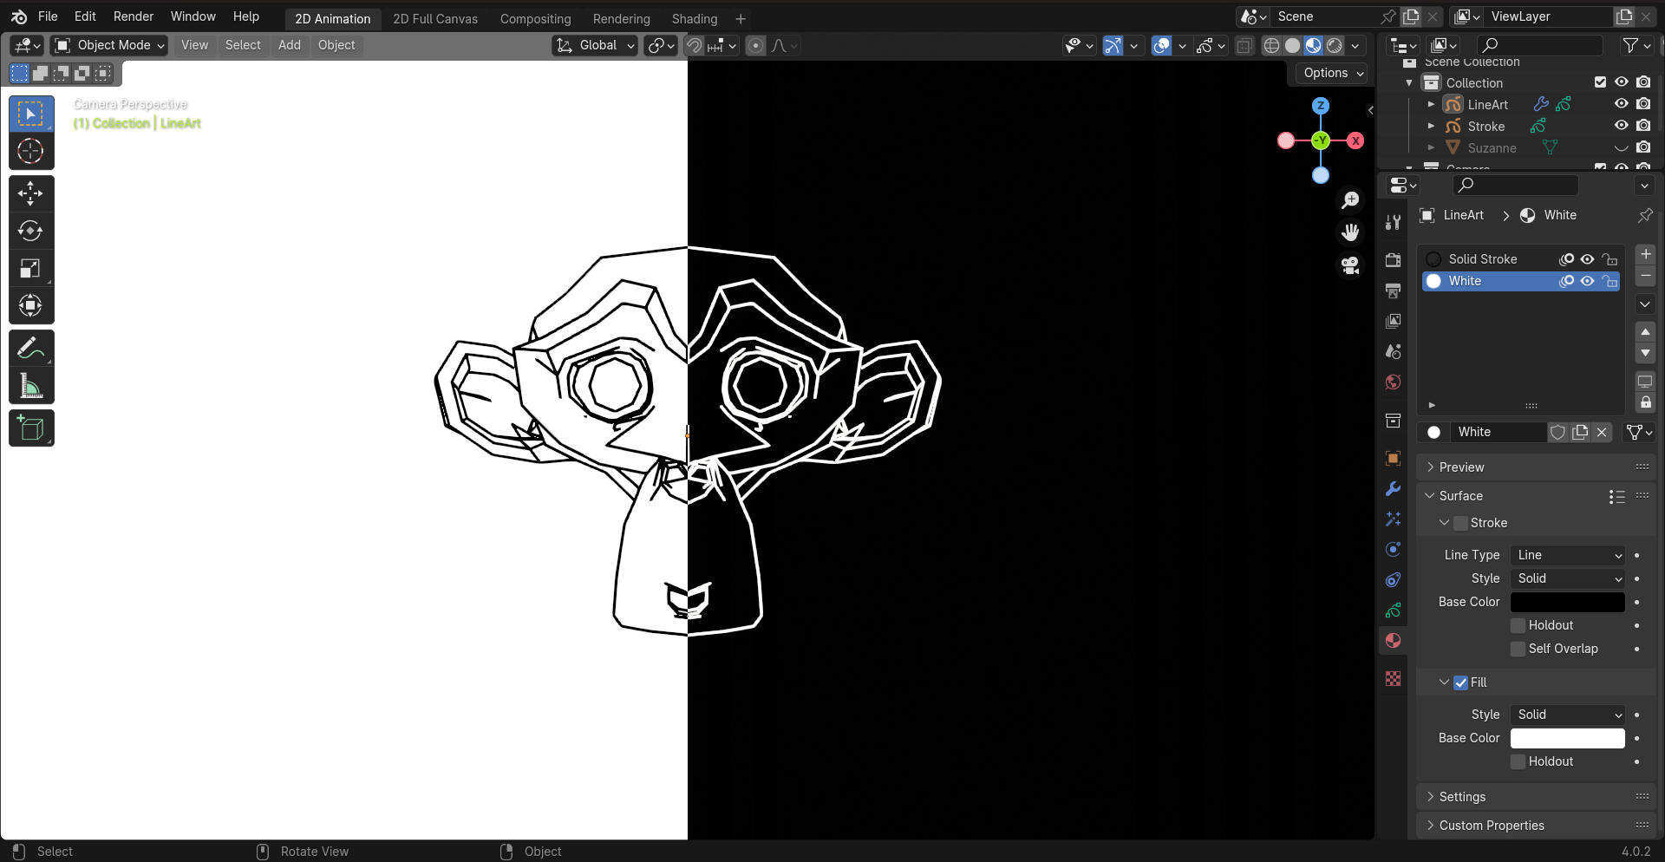Viewport: 1665px width, 862px height.
Task: Hide LineArt object in viewport
Action: [1621, 104]
